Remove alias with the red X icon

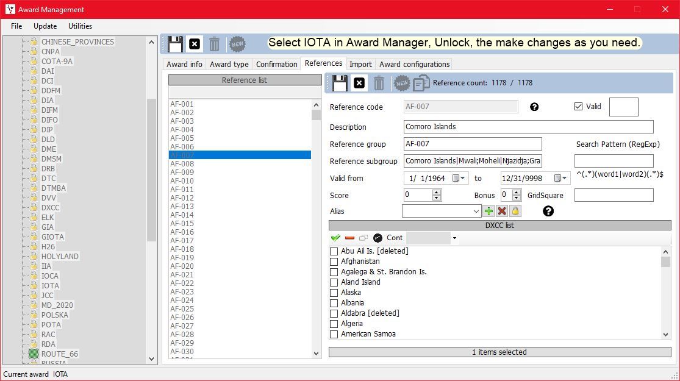click(502, 211)
